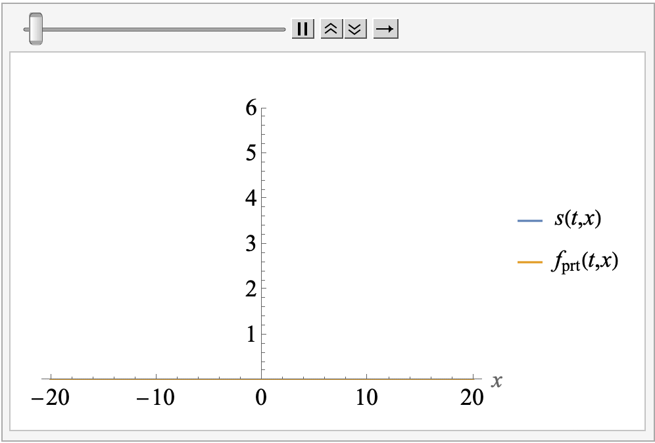Click the animation slider thumb
655x443 pixels.
coord(36,29)
